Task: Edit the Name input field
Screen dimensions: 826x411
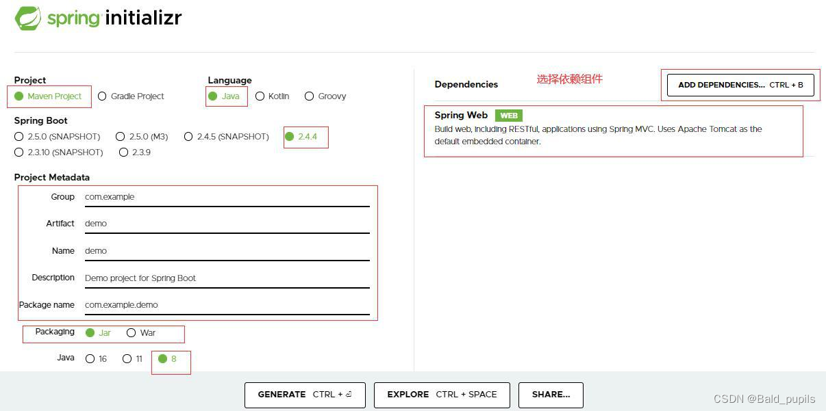Action: point(227,251)
